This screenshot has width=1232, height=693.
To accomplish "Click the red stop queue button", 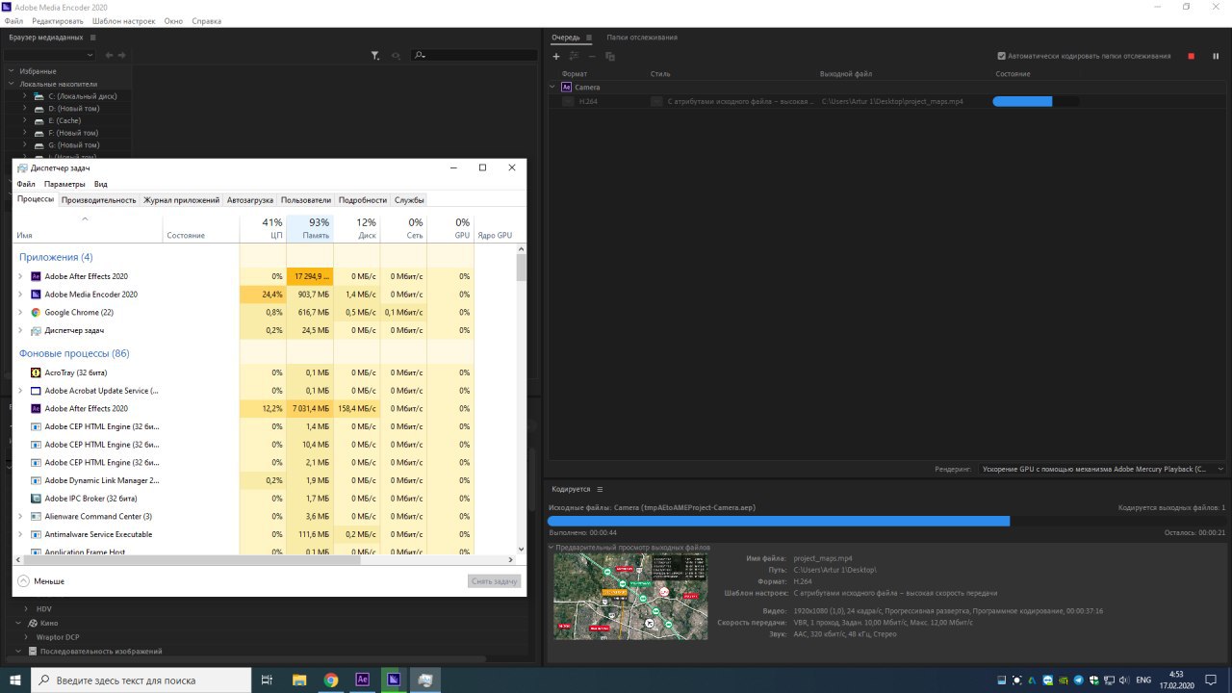I will tap(1191, 56).
